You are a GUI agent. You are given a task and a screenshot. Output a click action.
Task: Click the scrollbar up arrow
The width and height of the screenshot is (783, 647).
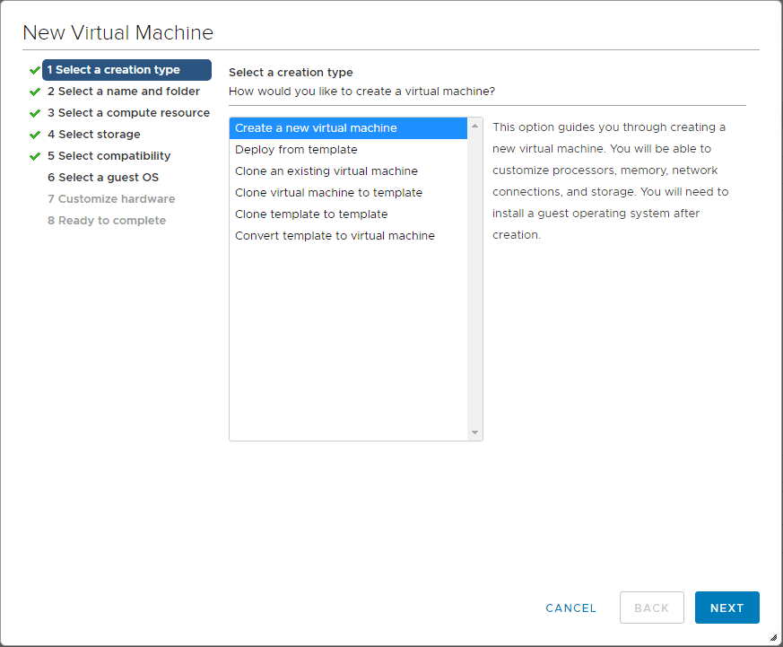(x=475, y=127)
